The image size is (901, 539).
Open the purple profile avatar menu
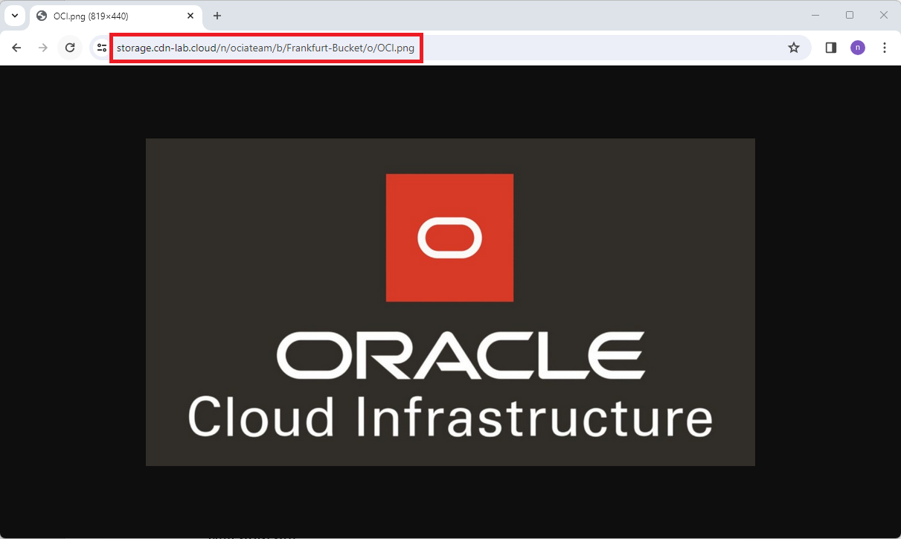pos(858,48)
